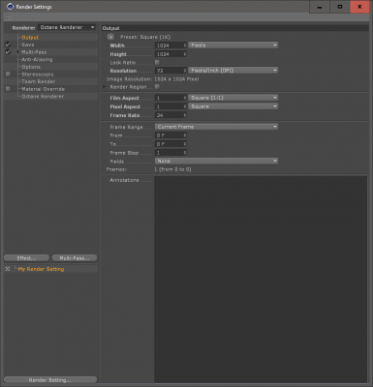Click the Cinema 4D logo in title bar
Screen dimensions: 373x387
tap(10, 7)
